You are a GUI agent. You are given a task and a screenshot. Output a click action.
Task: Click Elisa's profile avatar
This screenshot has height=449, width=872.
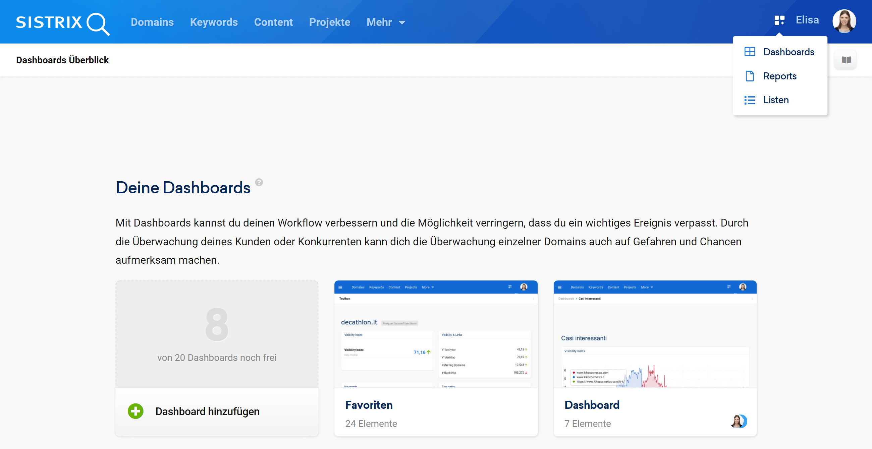tap(844, 21)
